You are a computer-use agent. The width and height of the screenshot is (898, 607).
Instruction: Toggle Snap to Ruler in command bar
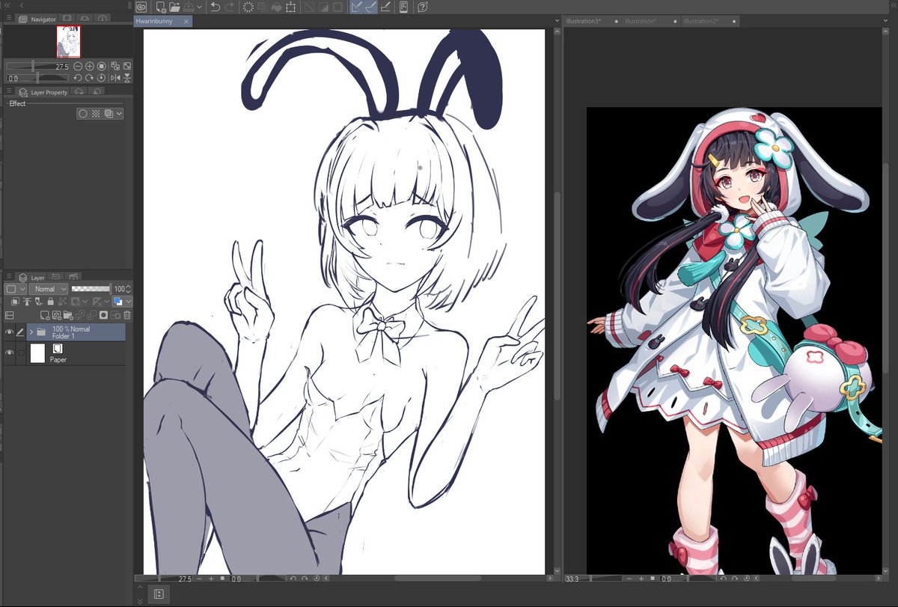point(358,7)
